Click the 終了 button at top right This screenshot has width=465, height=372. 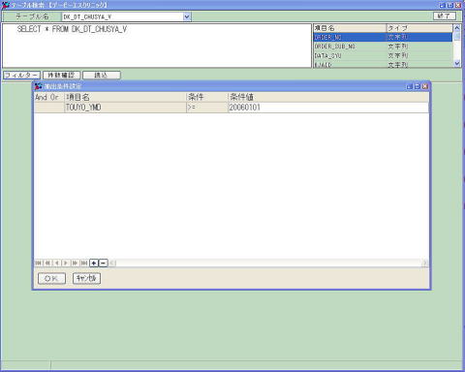coord(445,15)
